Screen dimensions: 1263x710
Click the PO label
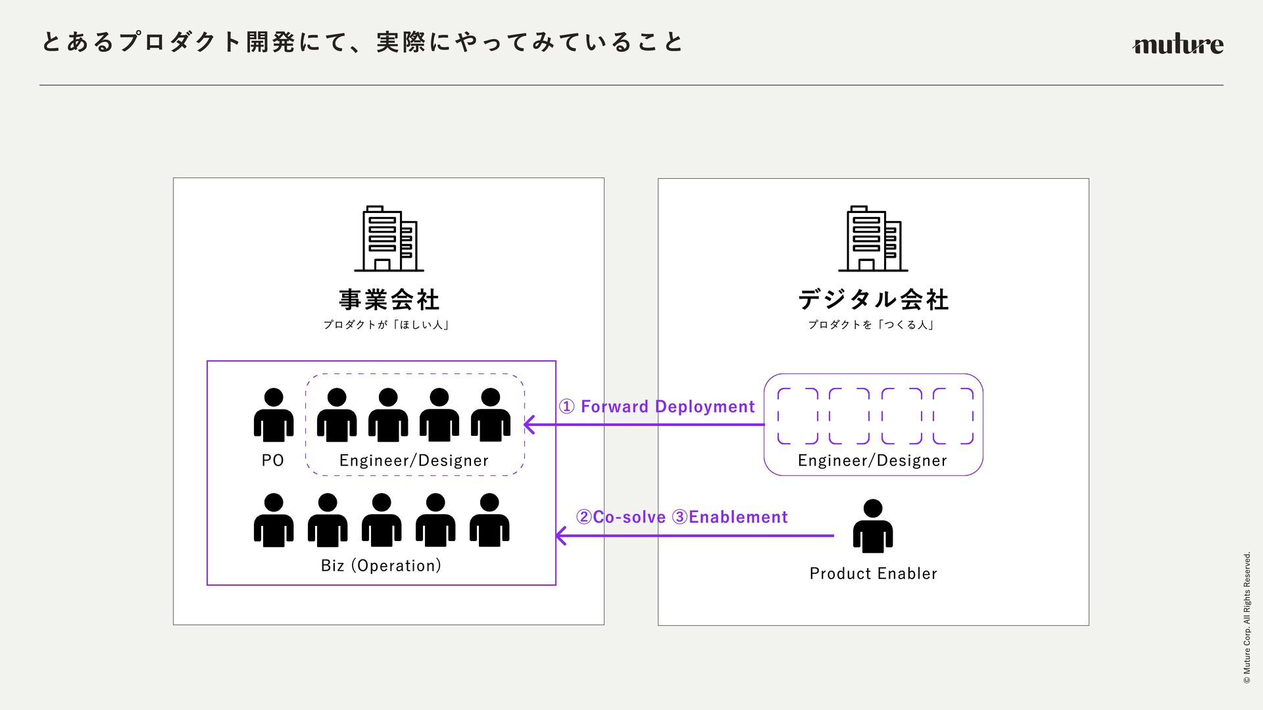pyautogui.click(x=273, y=460)
